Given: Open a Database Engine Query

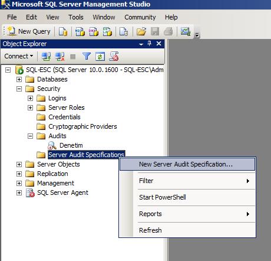Looking at the screenshot, I should [x=63, y=31].
